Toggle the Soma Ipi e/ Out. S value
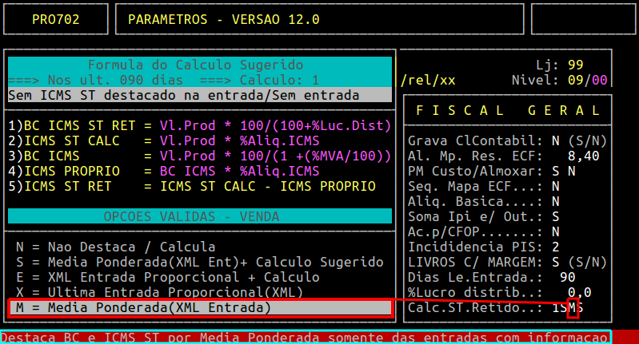Screen dimensions: 639x344 click(x=556, y=217)
